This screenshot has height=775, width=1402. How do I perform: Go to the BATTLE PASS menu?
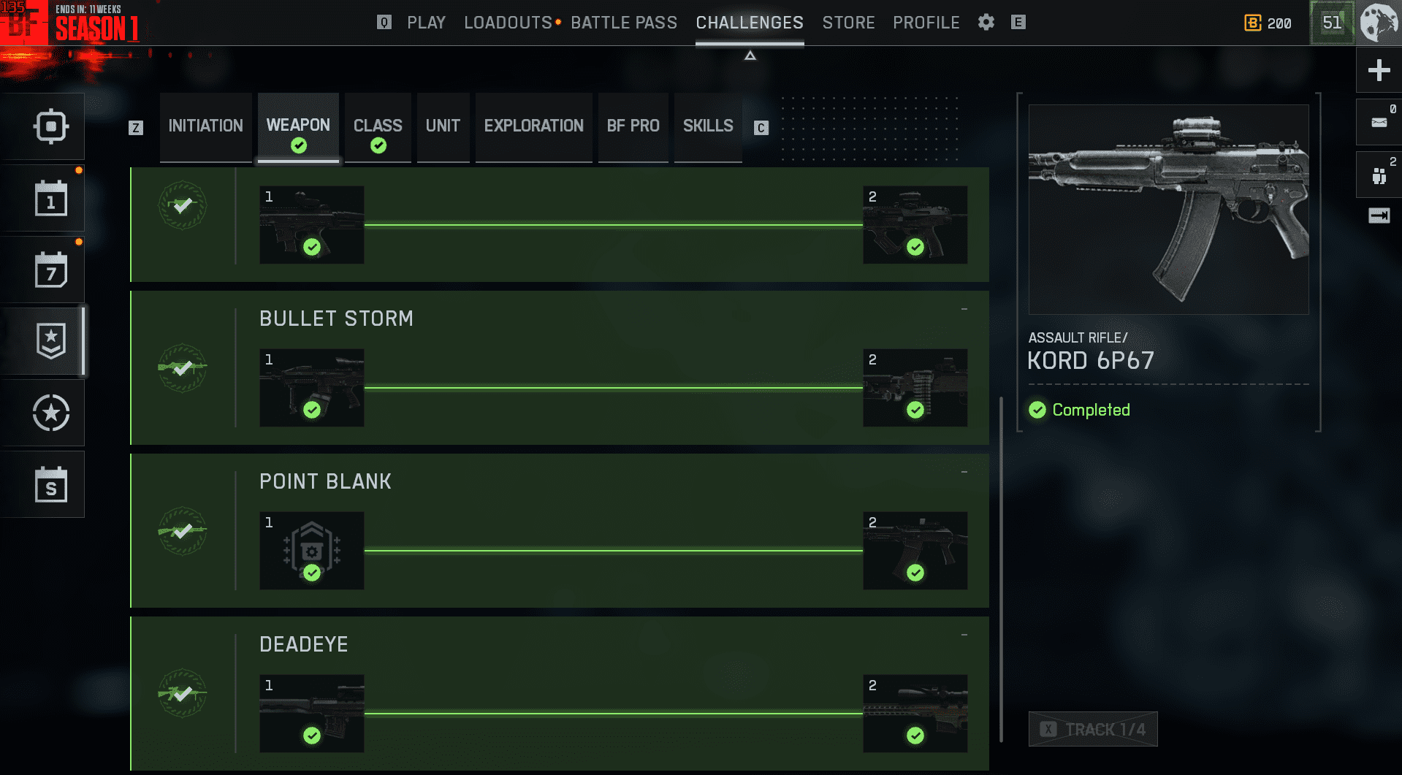pyautogui.click(x=624, y=23)
